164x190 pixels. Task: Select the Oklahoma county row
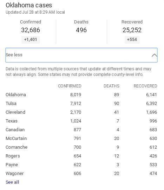pyautogui.click(x=81, y=94)
